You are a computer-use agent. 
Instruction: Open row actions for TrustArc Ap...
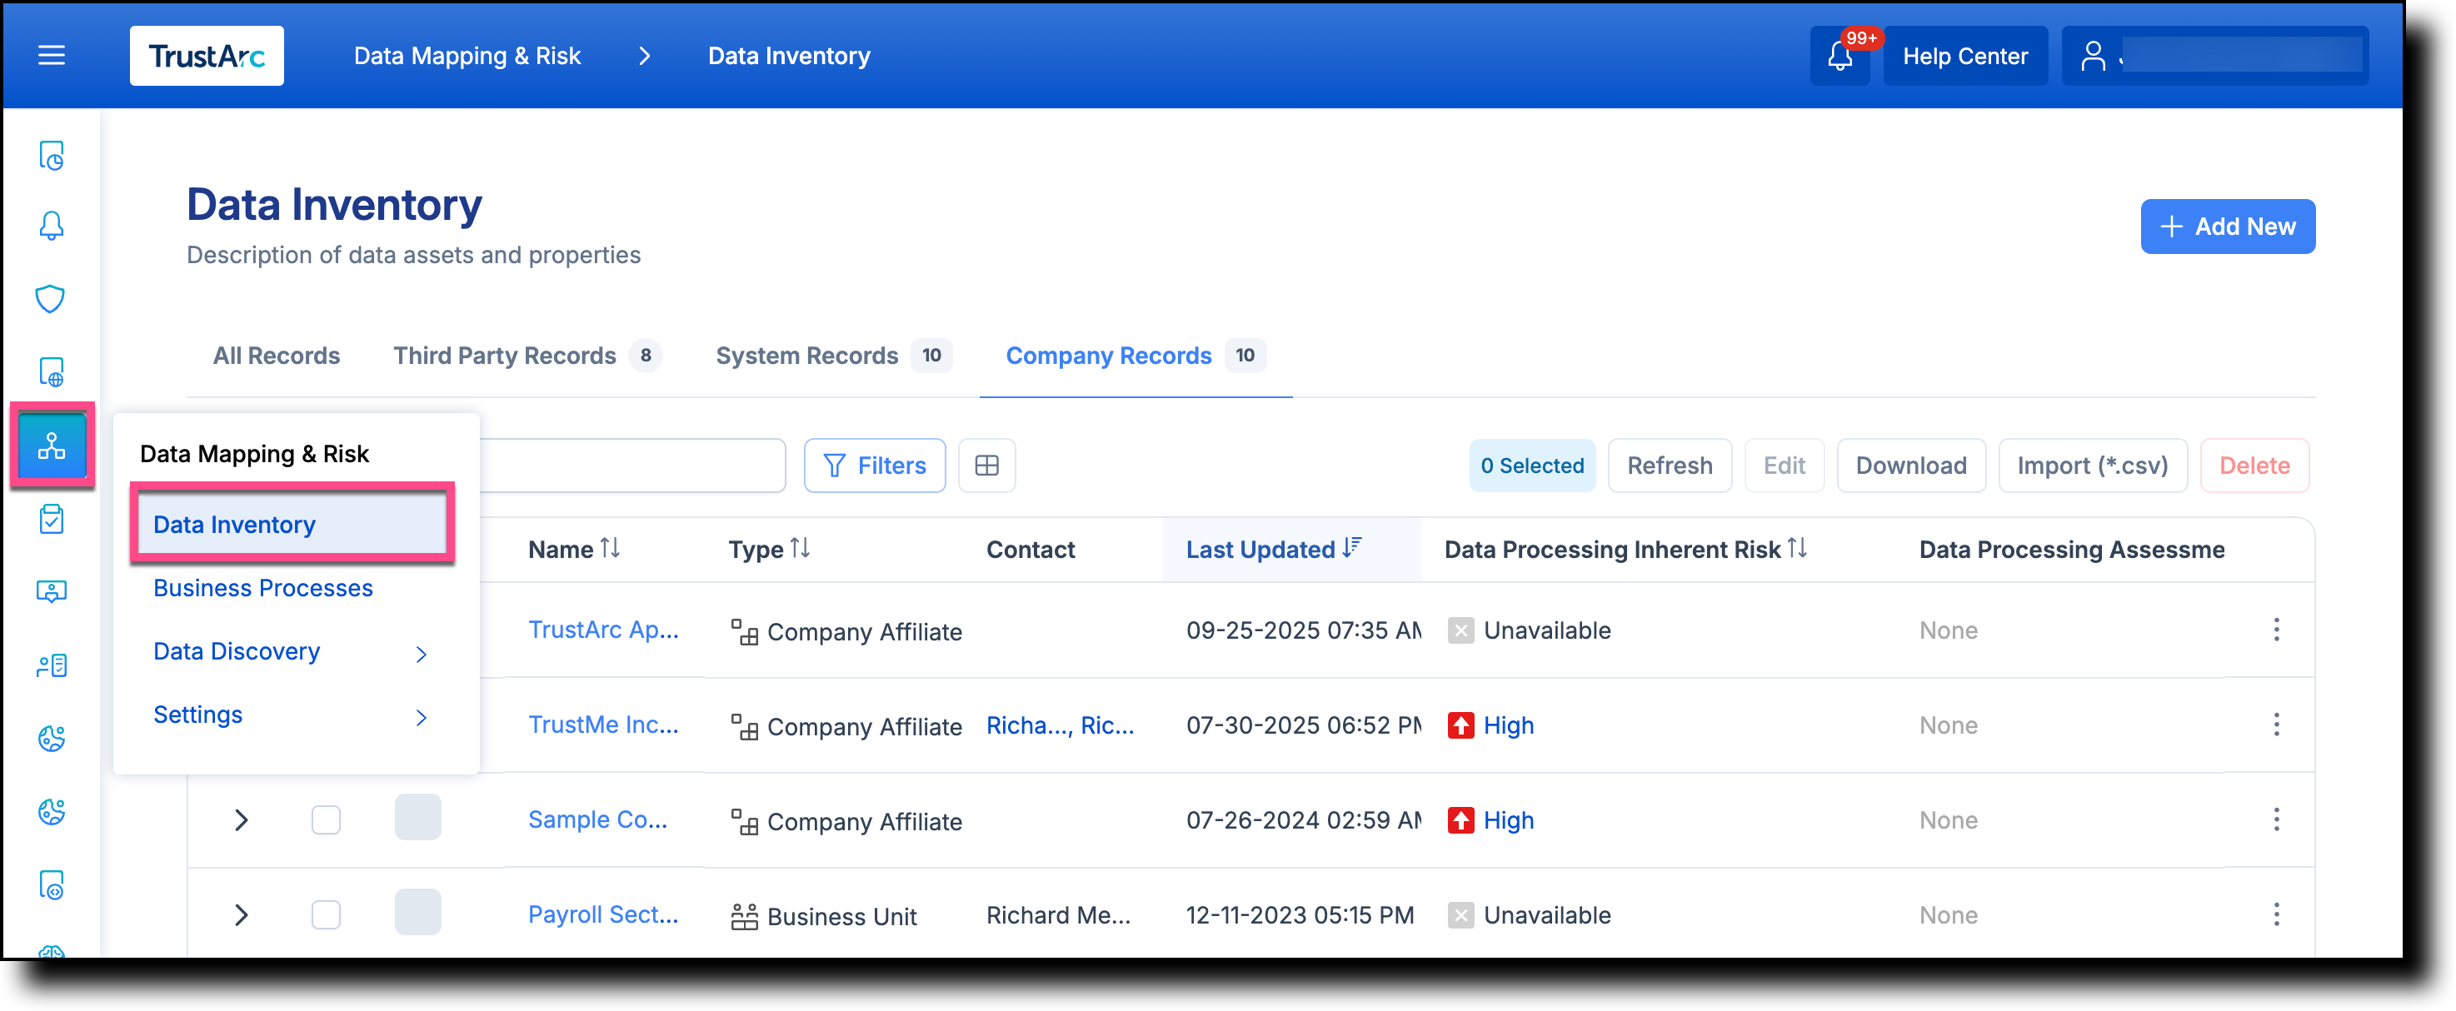[2277, 630]
